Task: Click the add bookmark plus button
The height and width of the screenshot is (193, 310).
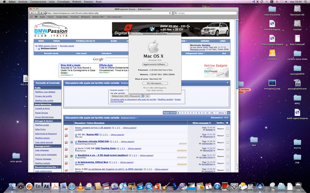Action: 41,13
